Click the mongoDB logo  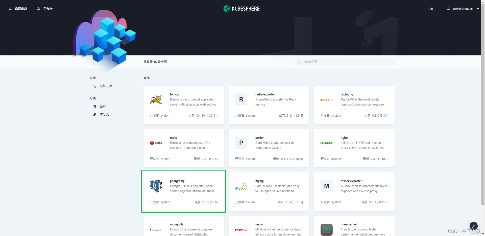[156, 230]
